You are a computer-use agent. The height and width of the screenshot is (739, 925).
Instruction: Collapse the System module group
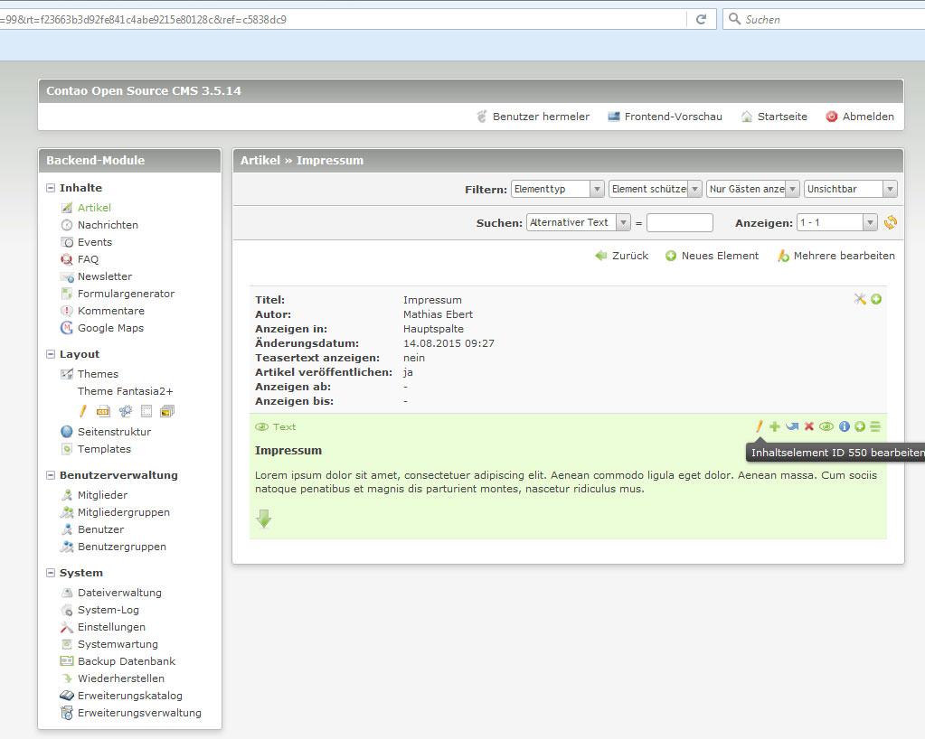click(52, 573)
